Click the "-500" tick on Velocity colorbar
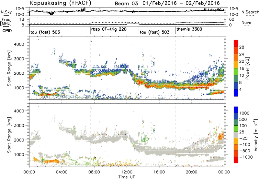 point(245,151)
